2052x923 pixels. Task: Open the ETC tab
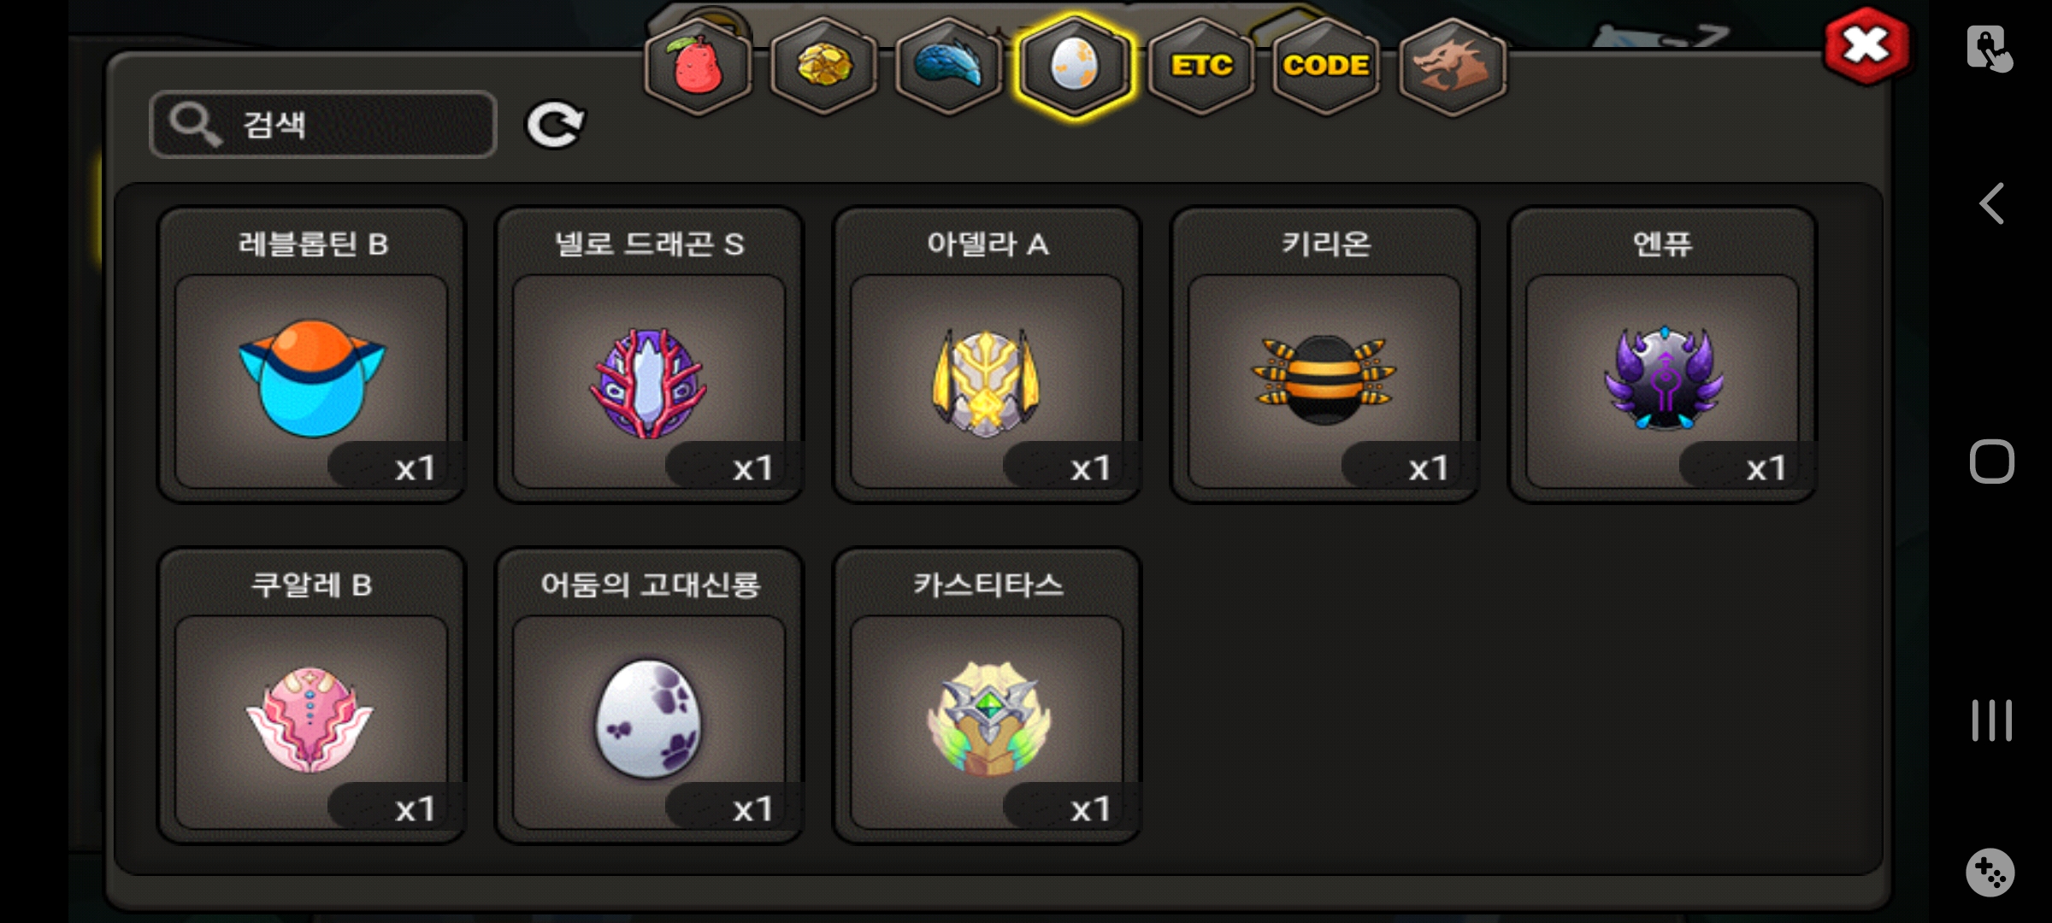point(1201,66)
